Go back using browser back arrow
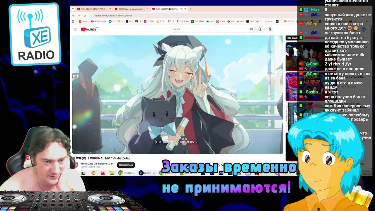Viewport: 375px width, 211px height. 73,16
